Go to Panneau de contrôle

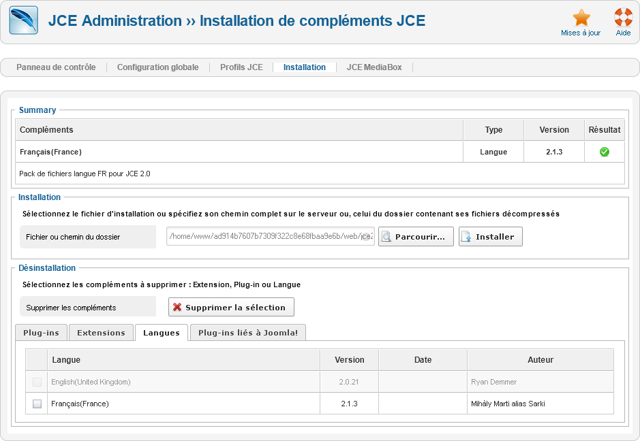[x=56, y=67]
